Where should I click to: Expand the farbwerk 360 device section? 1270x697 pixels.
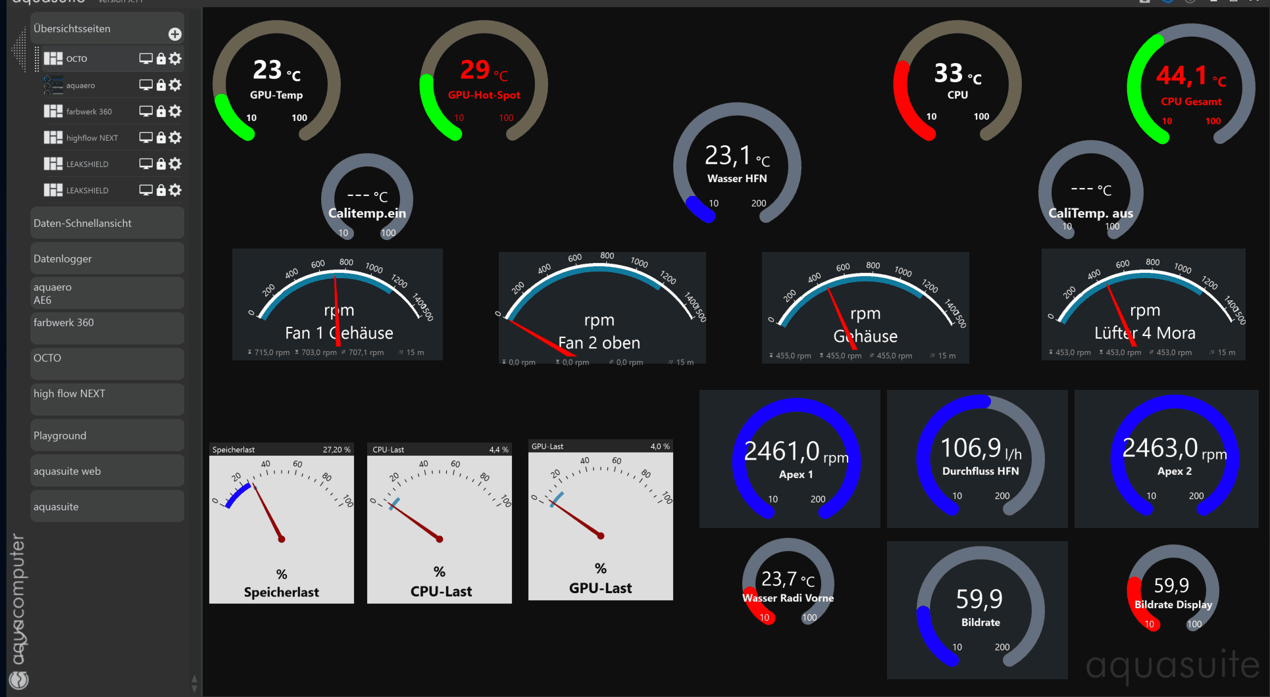[107, 329]
